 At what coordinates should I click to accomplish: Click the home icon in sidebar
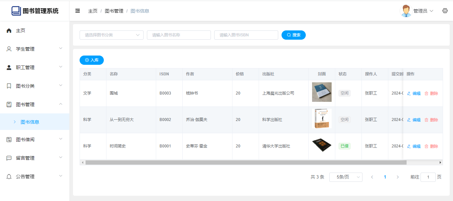[9, 30]
